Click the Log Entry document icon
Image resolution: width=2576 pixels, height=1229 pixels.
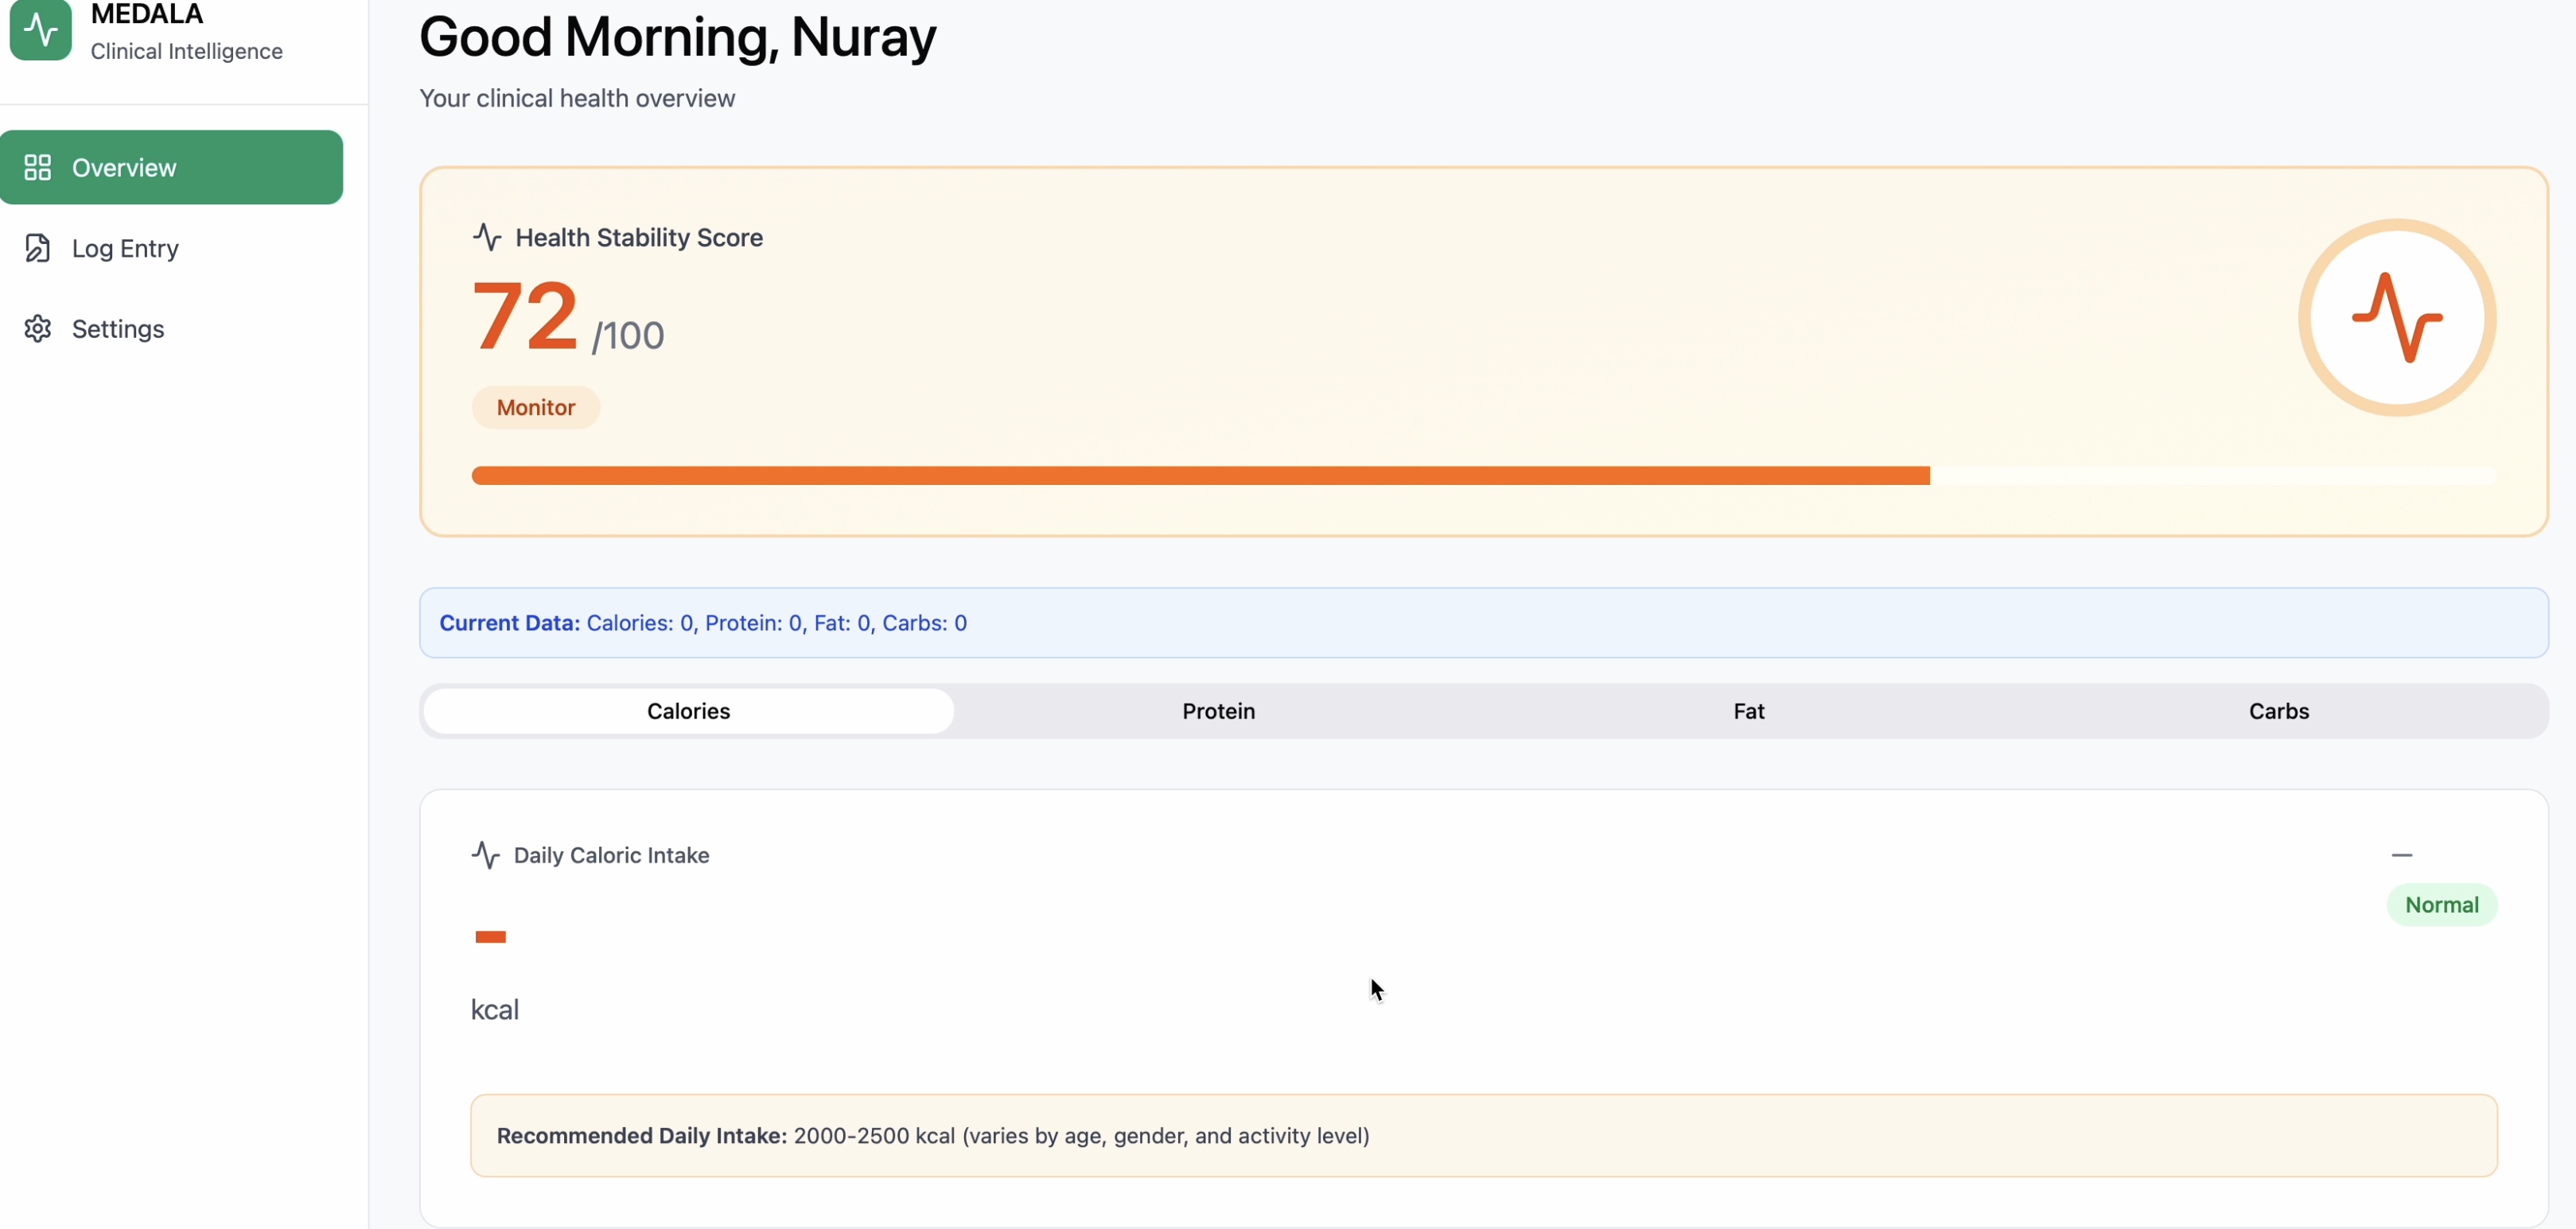pos(37,248)
